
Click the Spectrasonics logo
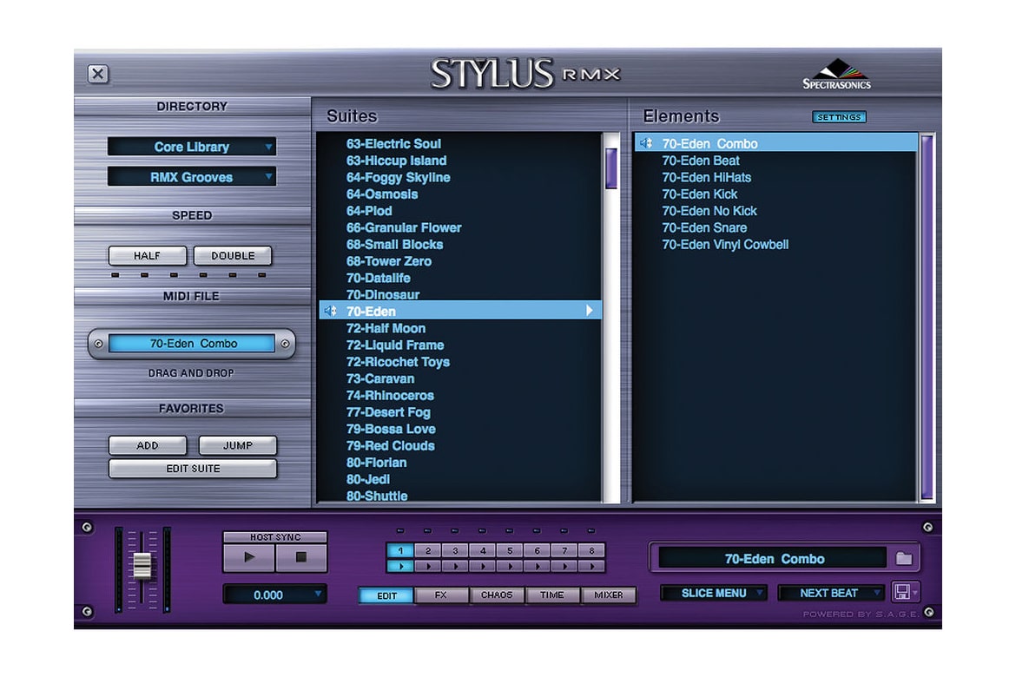pos(836,75)
